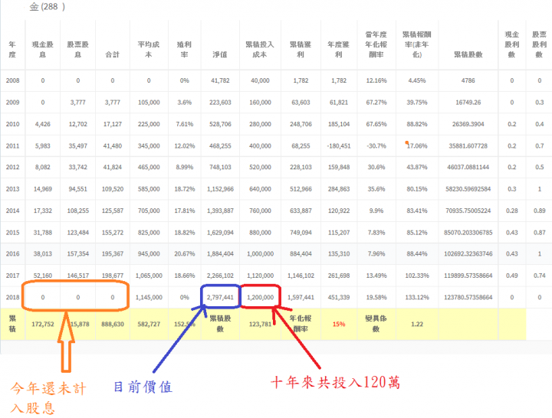Viewport: 552px width, 418px height.
Task: Click year cell 2008
Action: pos(12,80)
